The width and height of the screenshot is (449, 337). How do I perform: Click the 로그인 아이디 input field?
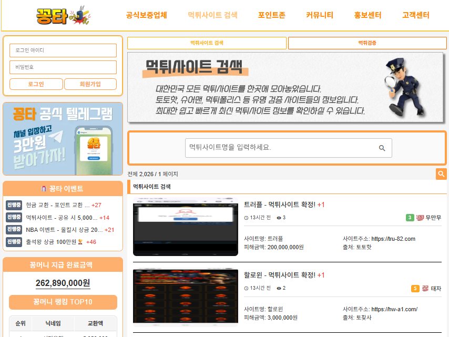(x=63, y=50)
